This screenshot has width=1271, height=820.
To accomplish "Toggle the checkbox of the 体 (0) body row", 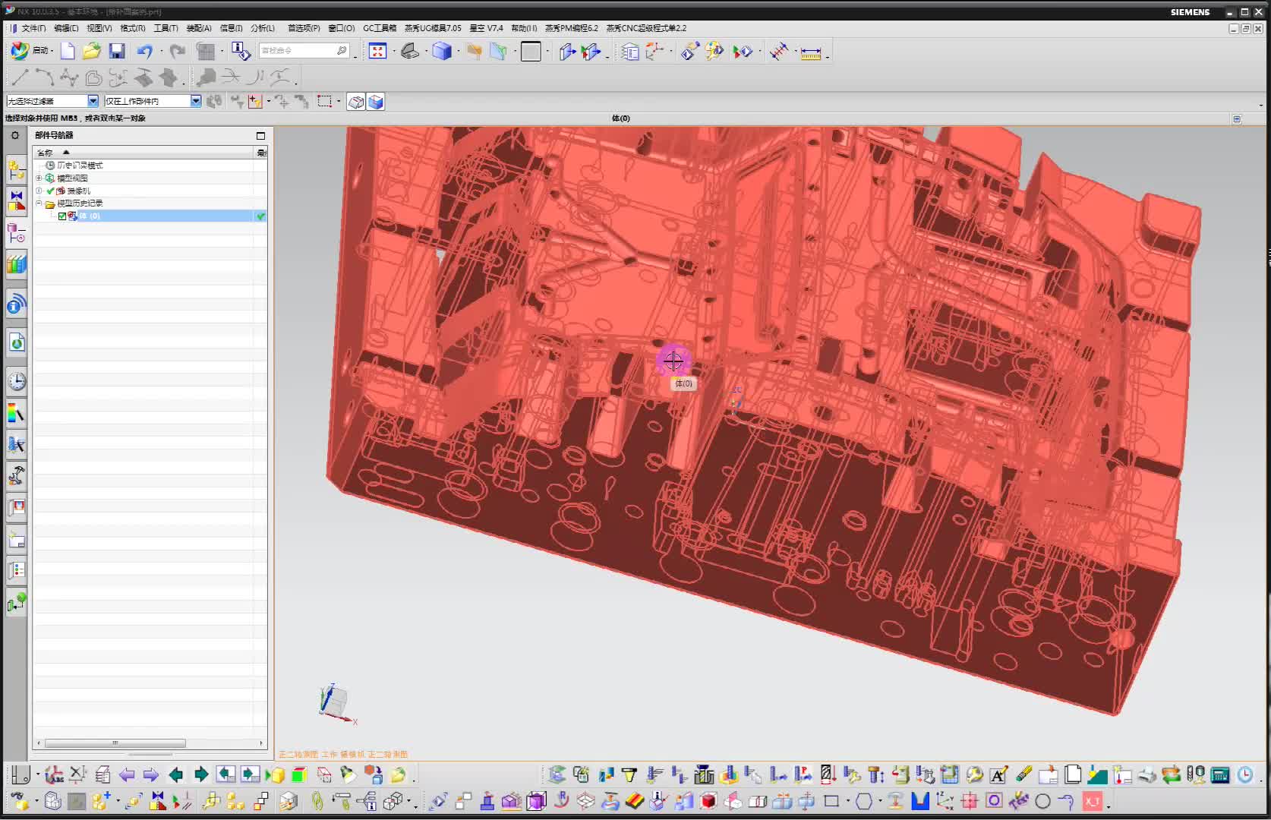I will click(x=62, y=216).
